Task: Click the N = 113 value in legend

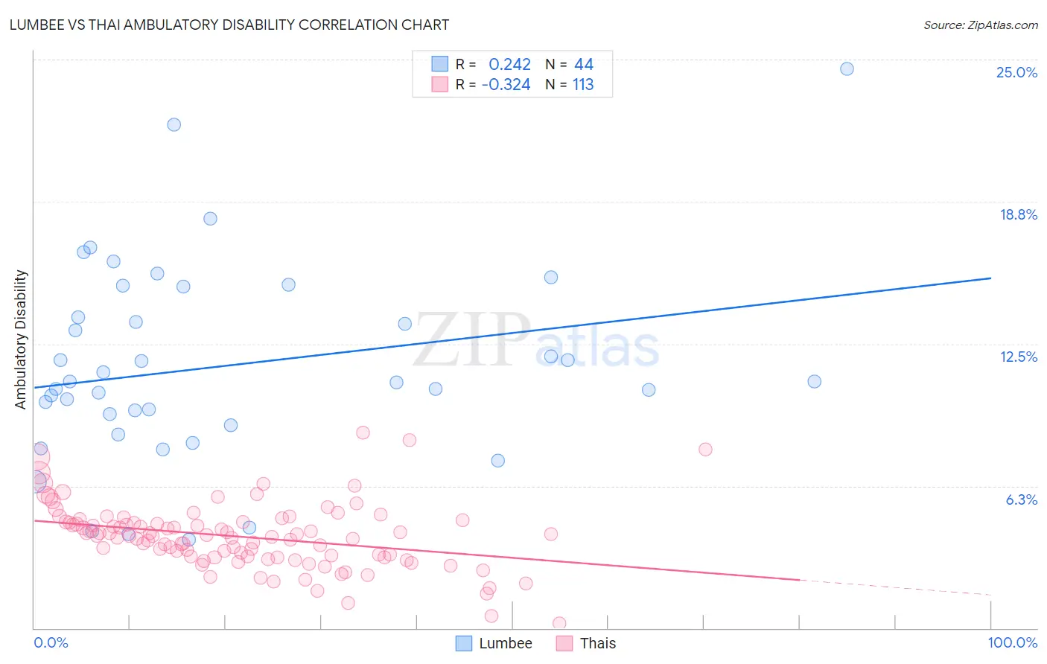Action: [570, 84]
